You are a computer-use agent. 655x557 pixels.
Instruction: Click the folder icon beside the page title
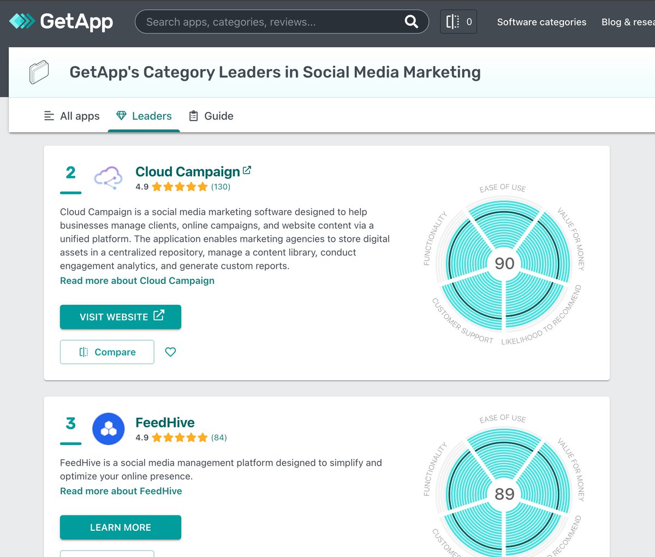[x=39, y=72]
